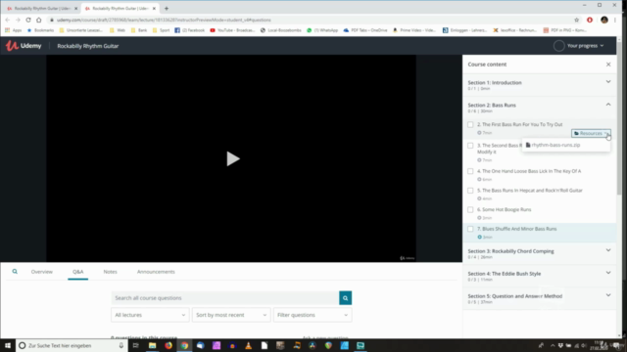The image size is (627, 352).
Task: Open the All lectures dropdown
Action: click(x=150, y=315)
